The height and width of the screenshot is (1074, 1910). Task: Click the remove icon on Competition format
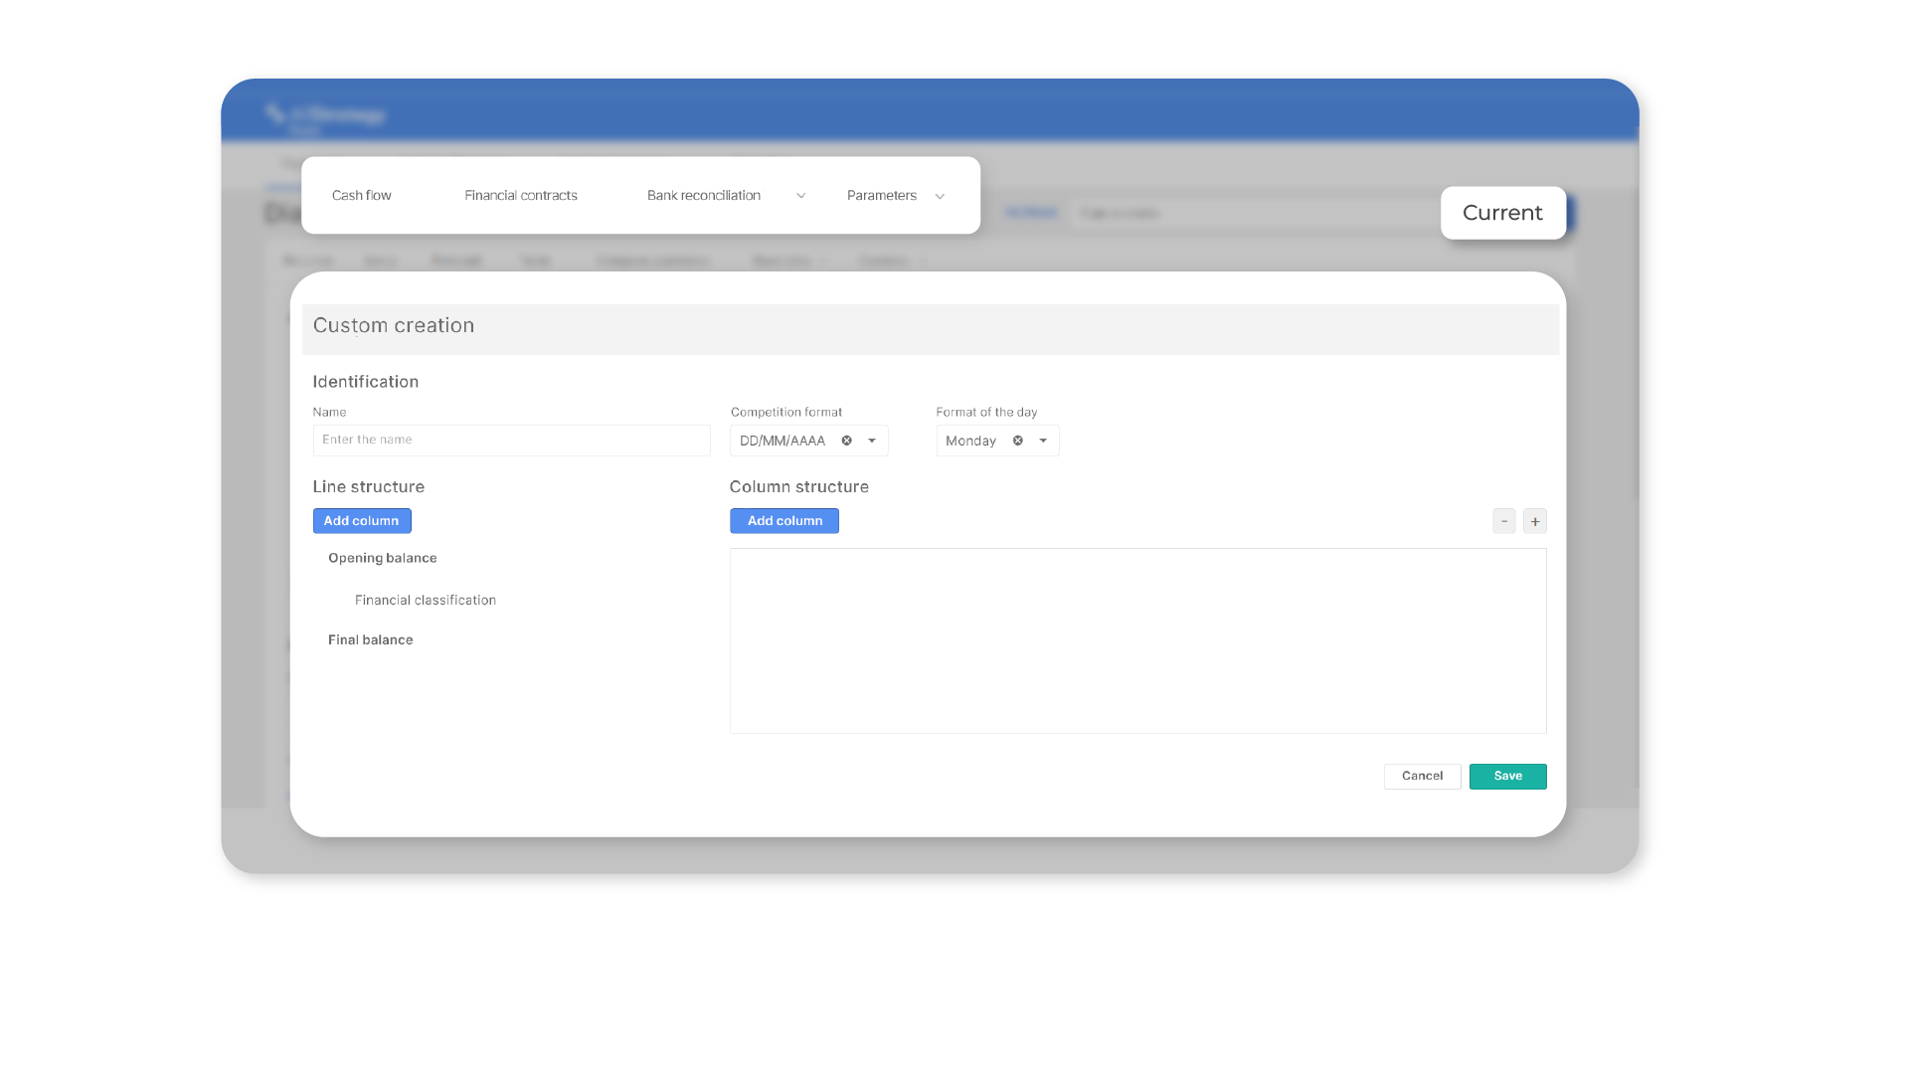(x=846, y=440)
